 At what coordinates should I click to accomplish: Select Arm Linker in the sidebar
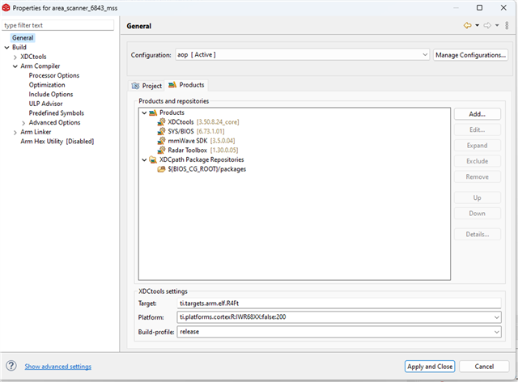coord(36,132)
